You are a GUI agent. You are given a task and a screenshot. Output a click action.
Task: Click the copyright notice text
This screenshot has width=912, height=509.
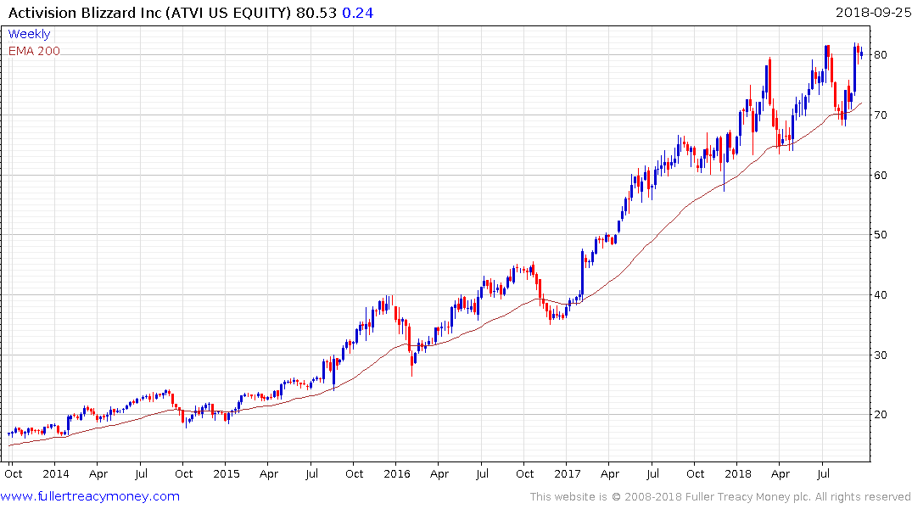click(720, 497)
